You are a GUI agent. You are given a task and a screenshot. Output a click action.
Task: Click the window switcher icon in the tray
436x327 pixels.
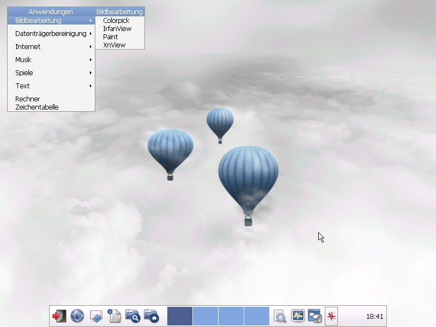point(315,316)
